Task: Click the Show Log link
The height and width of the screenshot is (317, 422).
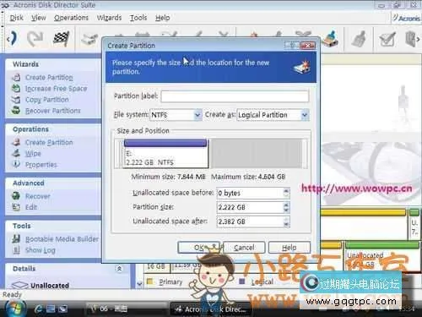Action: (41, 250)
